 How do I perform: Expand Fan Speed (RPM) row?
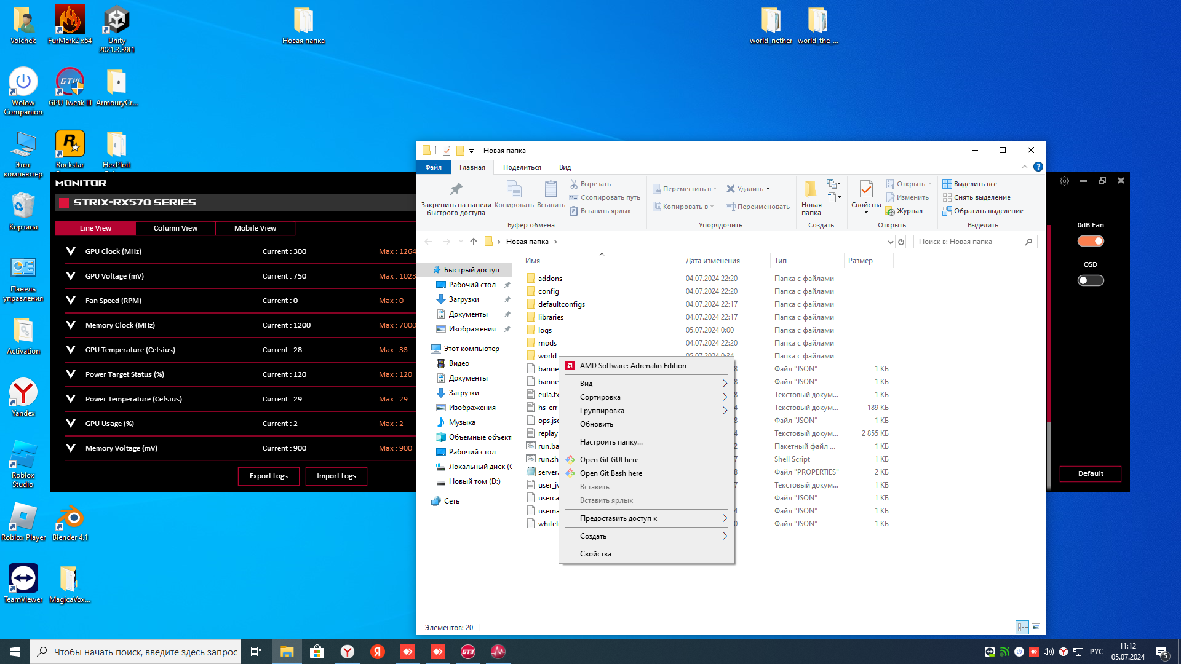point(71,301)
